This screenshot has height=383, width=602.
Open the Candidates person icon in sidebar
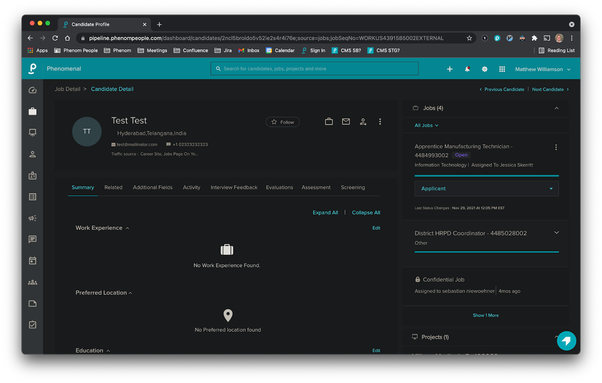(33, 154)
